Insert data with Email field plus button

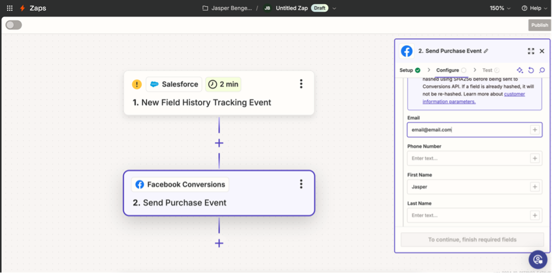(x=535, y=130)
